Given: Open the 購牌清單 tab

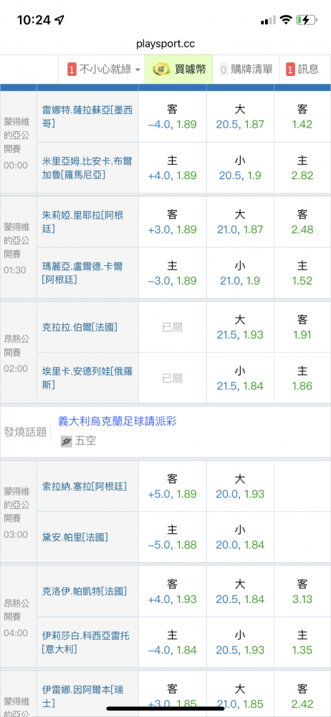Looking at the screenshot, I should click(246, 70).
